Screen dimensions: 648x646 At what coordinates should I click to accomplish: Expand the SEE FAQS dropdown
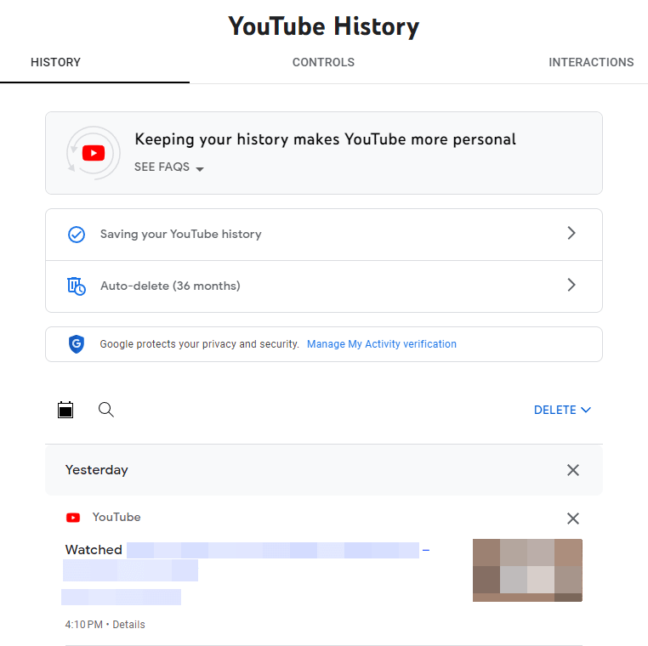(169, 167)
